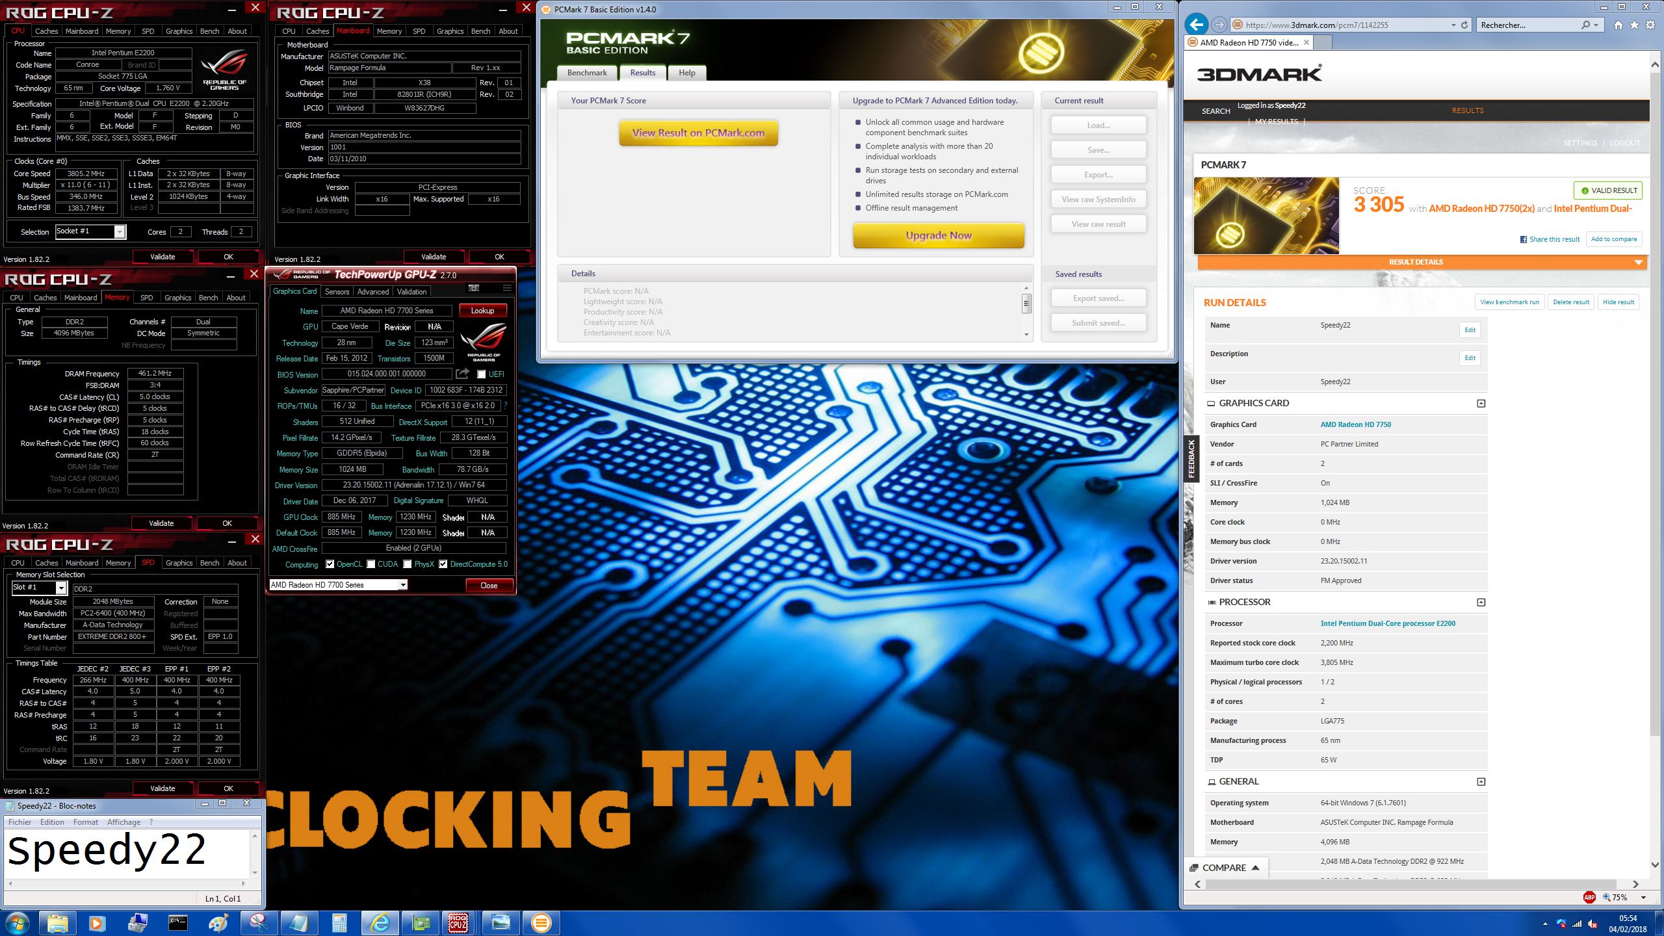This screenshot has width=1664, height=936.
Task: Open the Windows Start orb
Action: 17,923
